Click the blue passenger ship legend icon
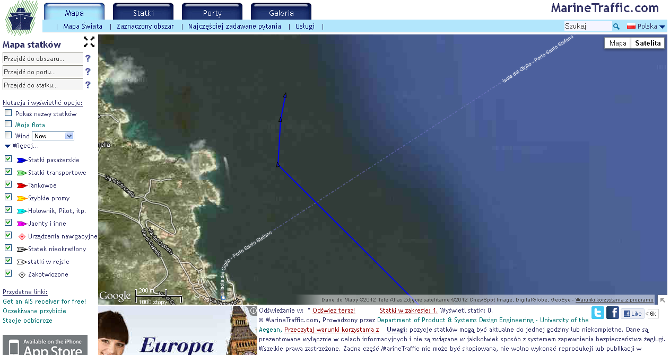 tap(22, 160)
